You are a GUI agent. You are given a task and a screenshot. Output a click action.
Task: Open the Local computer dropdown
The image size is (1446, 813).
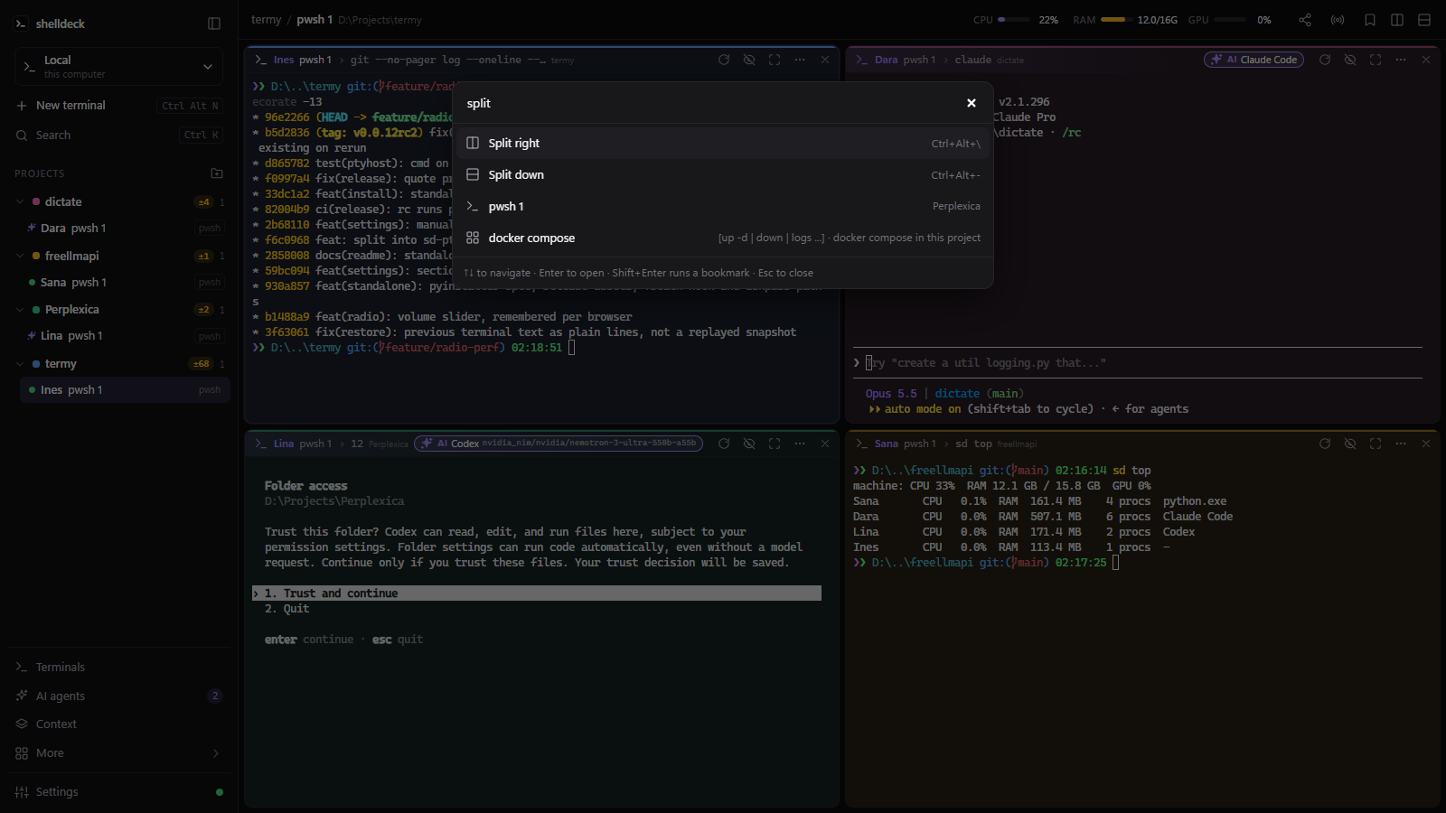click(118, 67)
